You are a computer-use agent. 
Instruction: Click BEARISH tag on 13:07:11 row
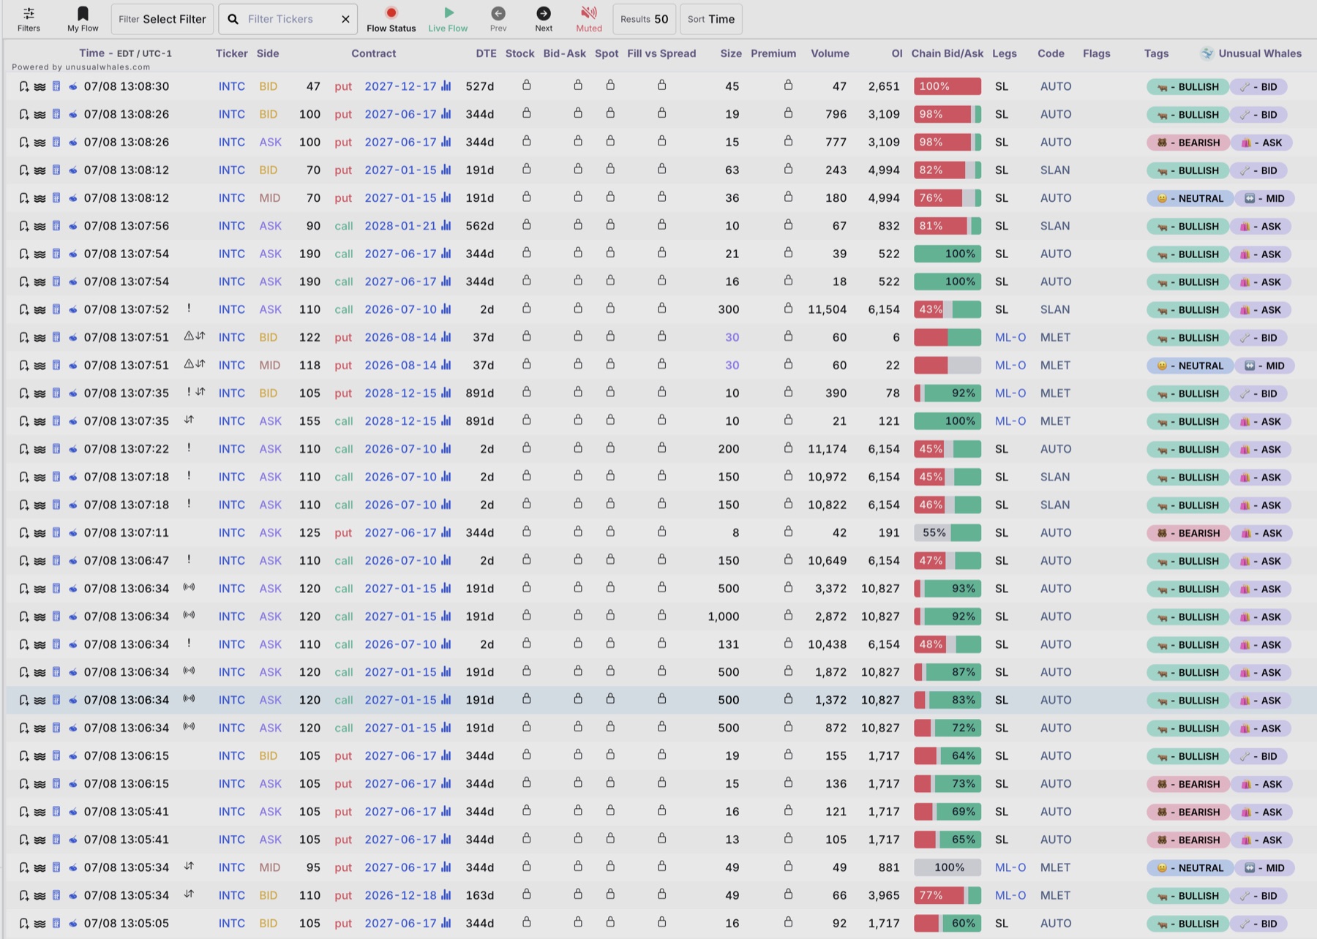(x=1188, y=533)
